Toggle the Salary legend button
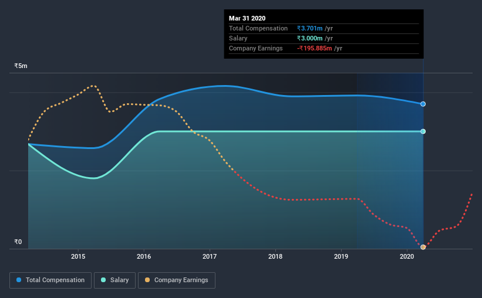The width and height of the screenshot is (482, 298). point(114,280)
